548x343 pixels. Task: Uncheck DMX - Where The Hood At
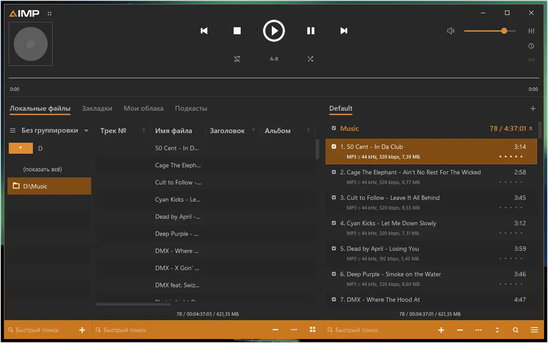pyautogui.click(x=334, y=300)
